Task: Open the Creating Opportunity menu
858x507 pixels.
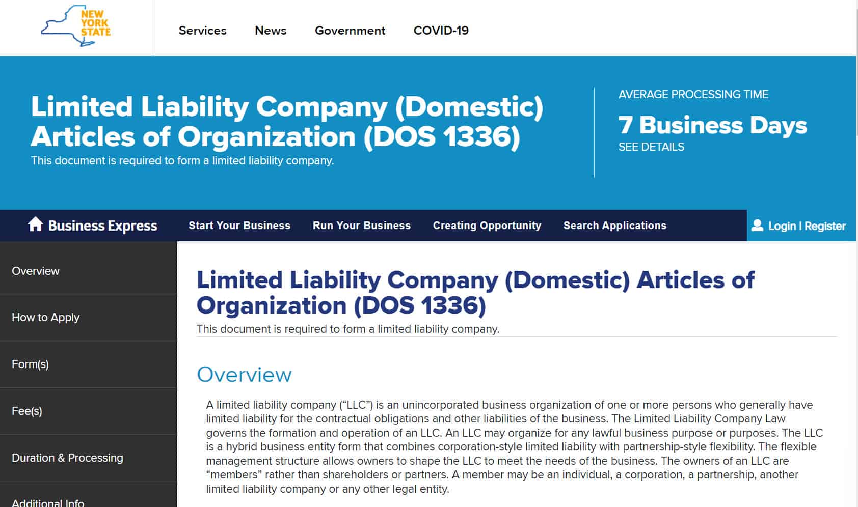Action: (487, 226)
